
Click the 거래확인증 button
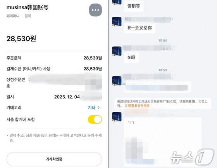tap(54, 159)
